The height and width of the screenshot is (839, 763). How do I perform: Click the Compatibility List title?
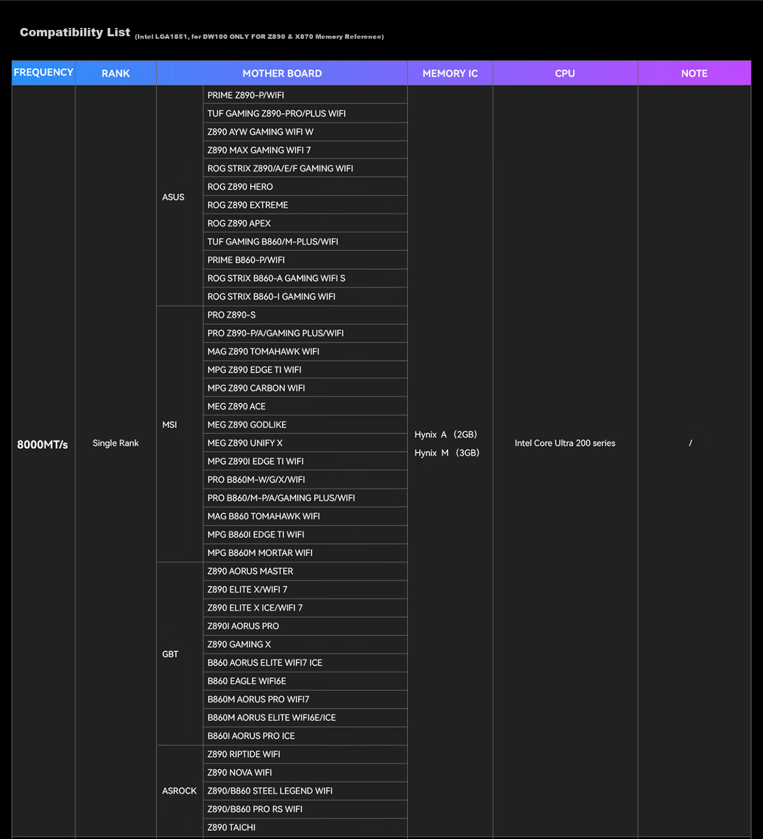[75, 32]
